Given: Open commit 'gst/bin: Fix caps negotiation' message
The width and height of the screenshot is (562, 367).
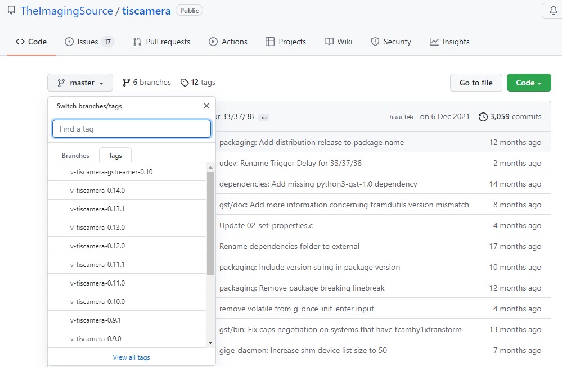Looking at the screenshot, I should pyautogui.click(x=340, y=329).
